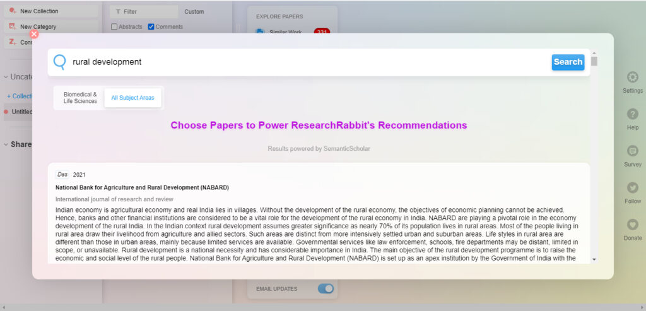Click 'Results powered by SemanticScholar' text
Viewport: 646px width, 311px height.
319,149
